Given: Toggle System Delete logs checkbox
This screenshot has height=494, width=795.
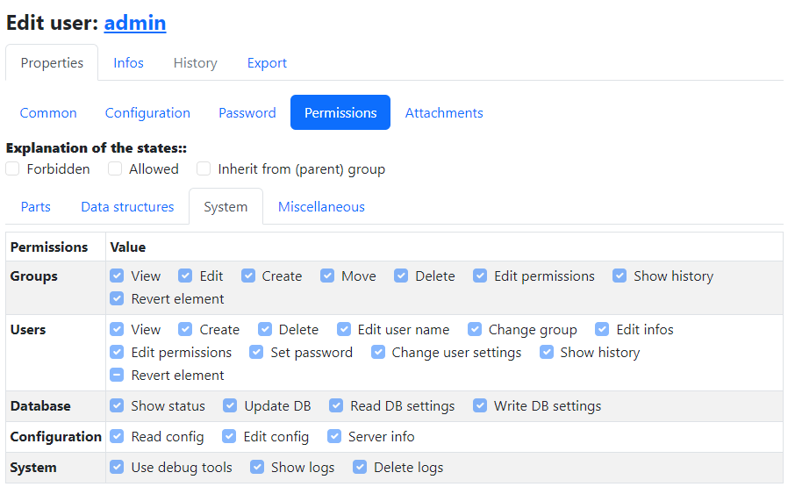Looking at the screenshot, I should point(360,468).
